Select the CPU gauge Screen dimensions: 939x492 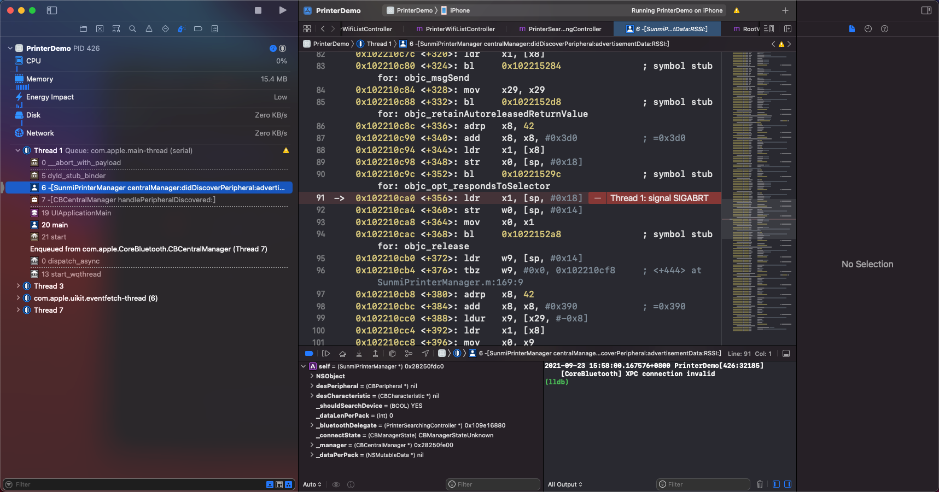pos(150,61)
